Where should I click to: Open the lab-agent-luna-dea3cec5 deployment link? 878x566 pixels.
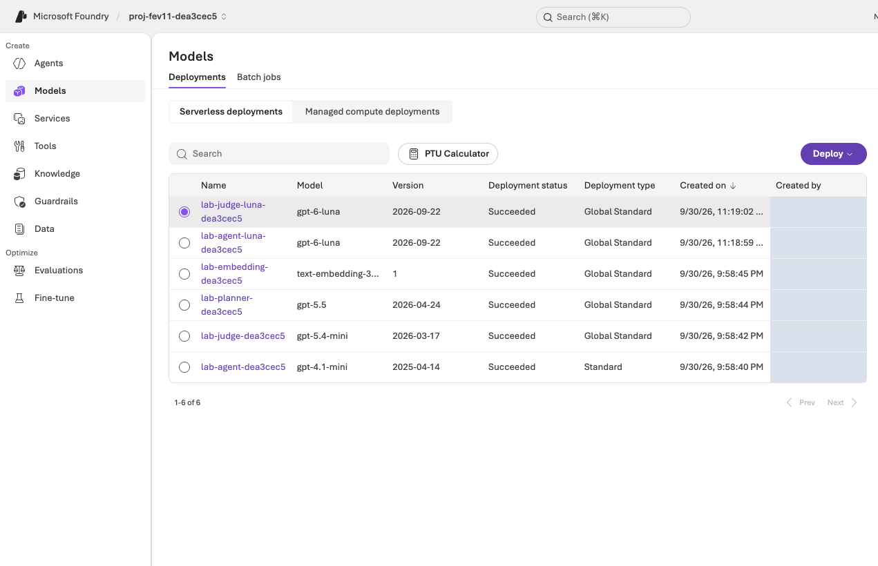coord(233,243)
